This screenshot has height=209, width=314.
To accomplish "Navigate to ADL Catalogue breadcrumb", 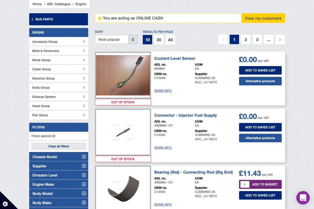I will pyautogui.click(x=58, y=4).
